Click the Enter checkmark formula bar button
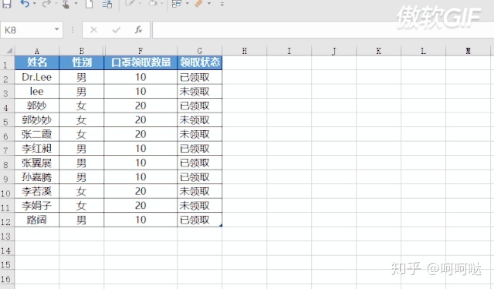This screenshot has width=494, height=289. [117, 30]
